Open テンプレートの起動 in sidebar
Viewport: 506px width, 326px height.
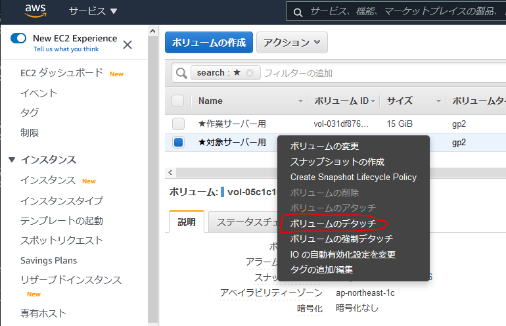(62, 221)
